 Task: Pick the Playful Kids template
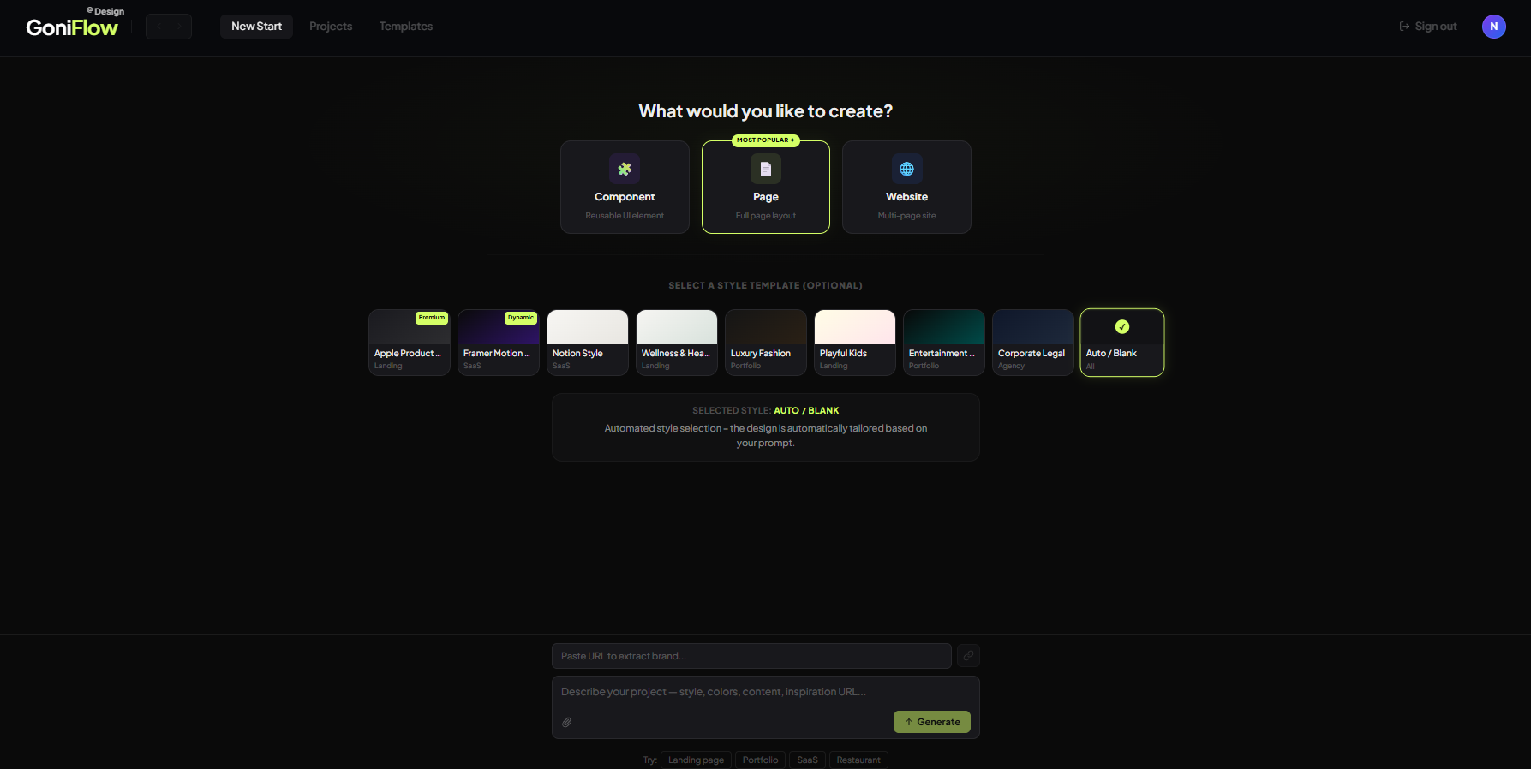coord(855,343)
